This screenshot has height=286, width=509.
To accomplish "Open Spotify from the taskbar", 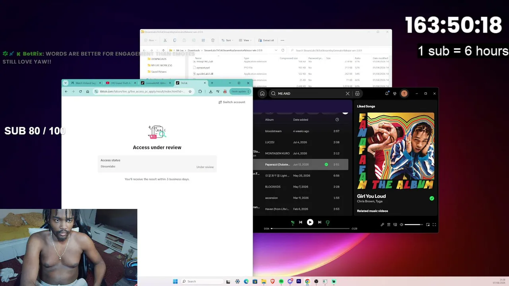I will click(281, 281).
